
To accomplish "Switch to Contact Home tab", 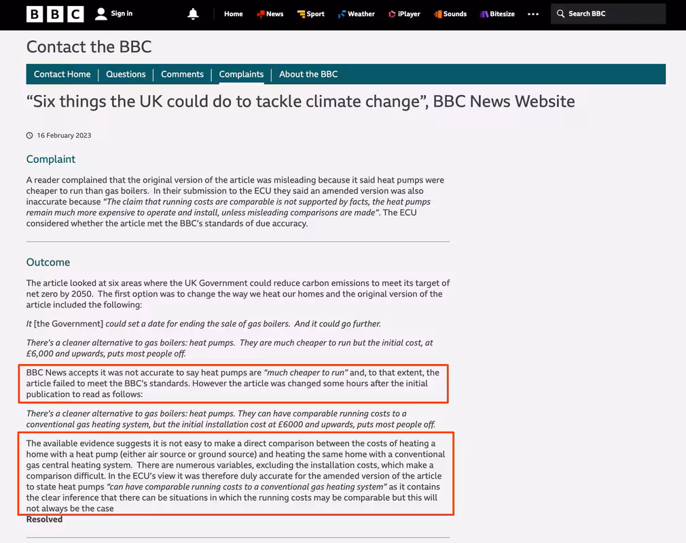I will click(x=62, y=75).
